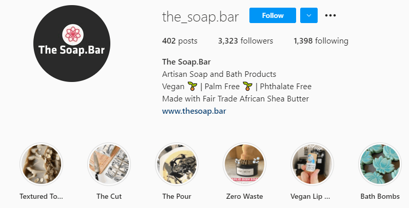Click the 402 posts count
Screen dimensions: 409x208
pos(180,41)
